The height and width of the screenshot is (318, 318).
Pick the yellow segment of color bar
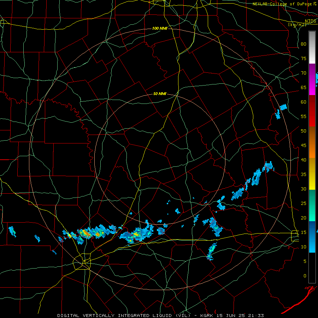[x=312, y=174]
